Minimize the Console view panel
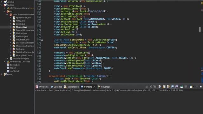203x114 pixels. point(197,86)
